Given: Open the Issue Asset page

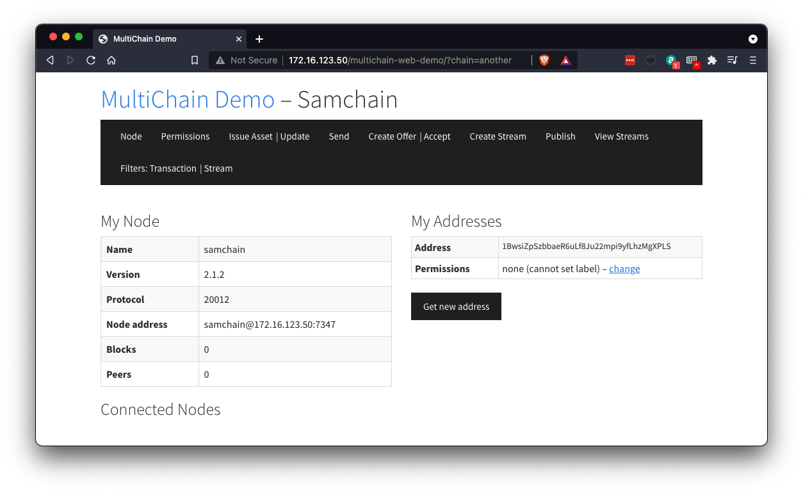Looking at the screenshot, I should (x=251, y=136).
